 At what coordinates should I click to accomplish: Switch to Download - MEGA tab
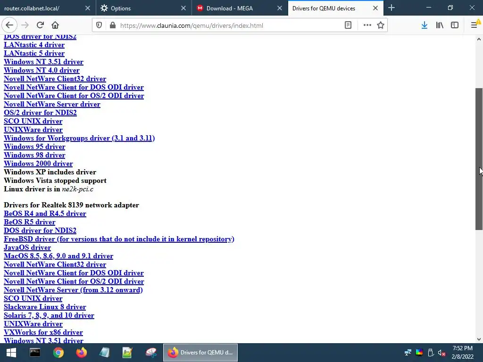[x=240, y=8]
